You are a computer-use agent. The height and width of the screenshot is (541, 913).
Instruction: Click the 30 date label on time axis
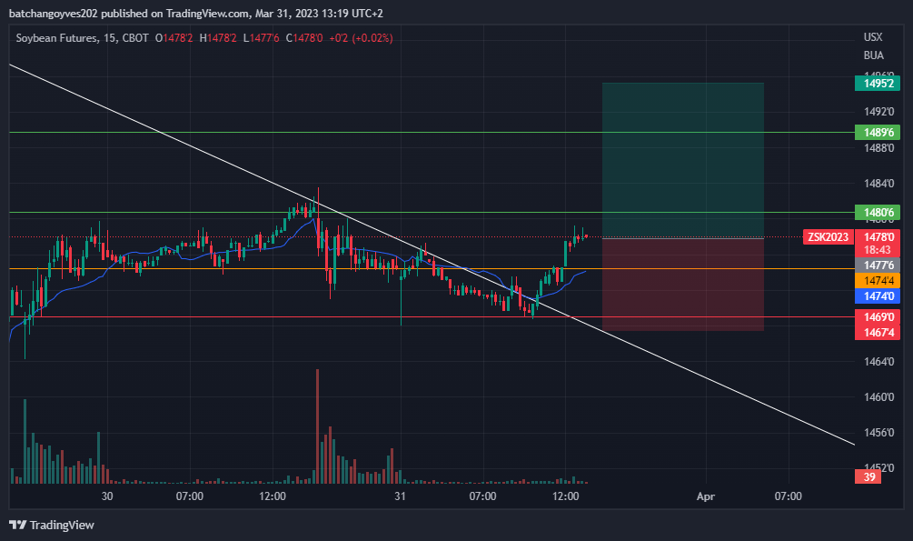[107, 496]
